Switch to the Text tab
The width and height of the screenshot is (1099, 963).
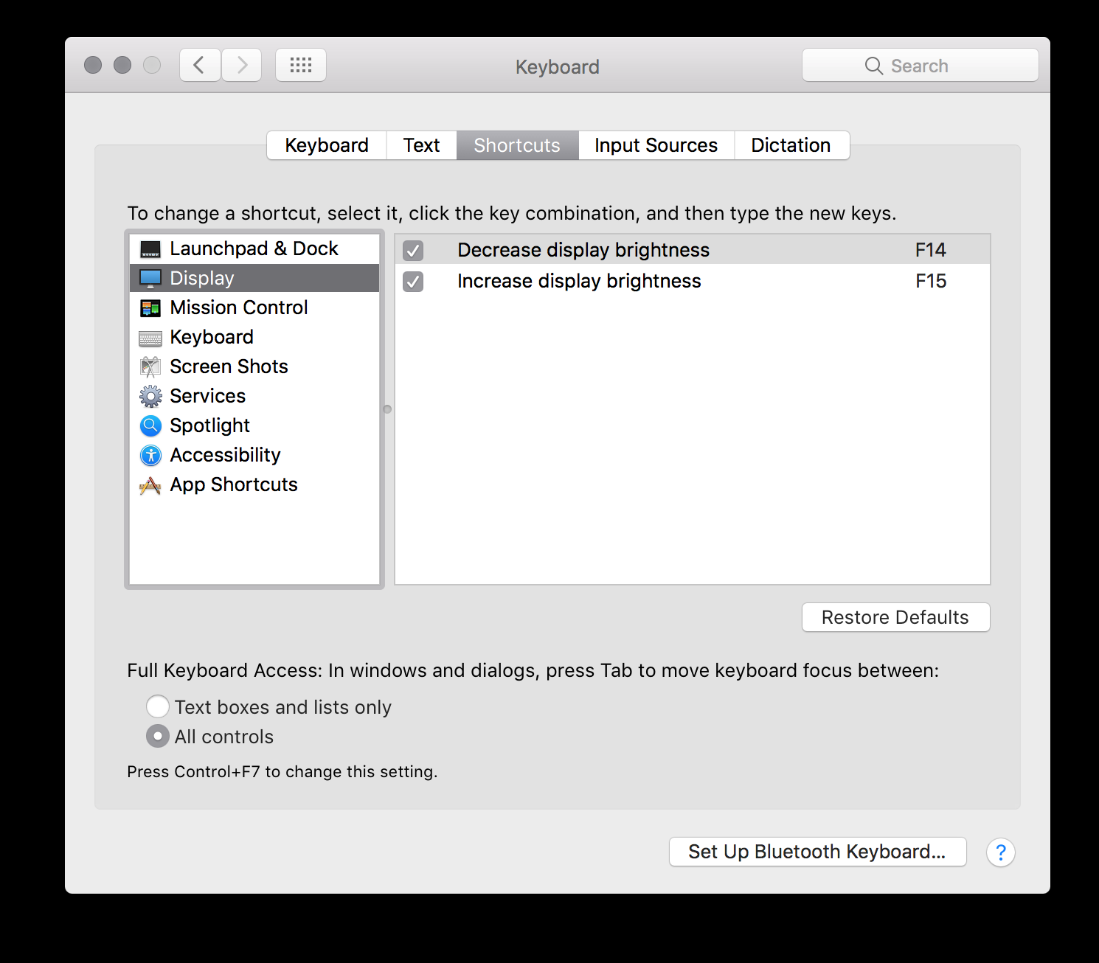point(421,145)
